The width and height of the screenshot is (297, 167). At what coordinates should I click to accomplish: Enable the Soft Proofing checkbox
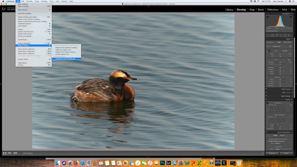pyautogui.click(x=21, y=154)
